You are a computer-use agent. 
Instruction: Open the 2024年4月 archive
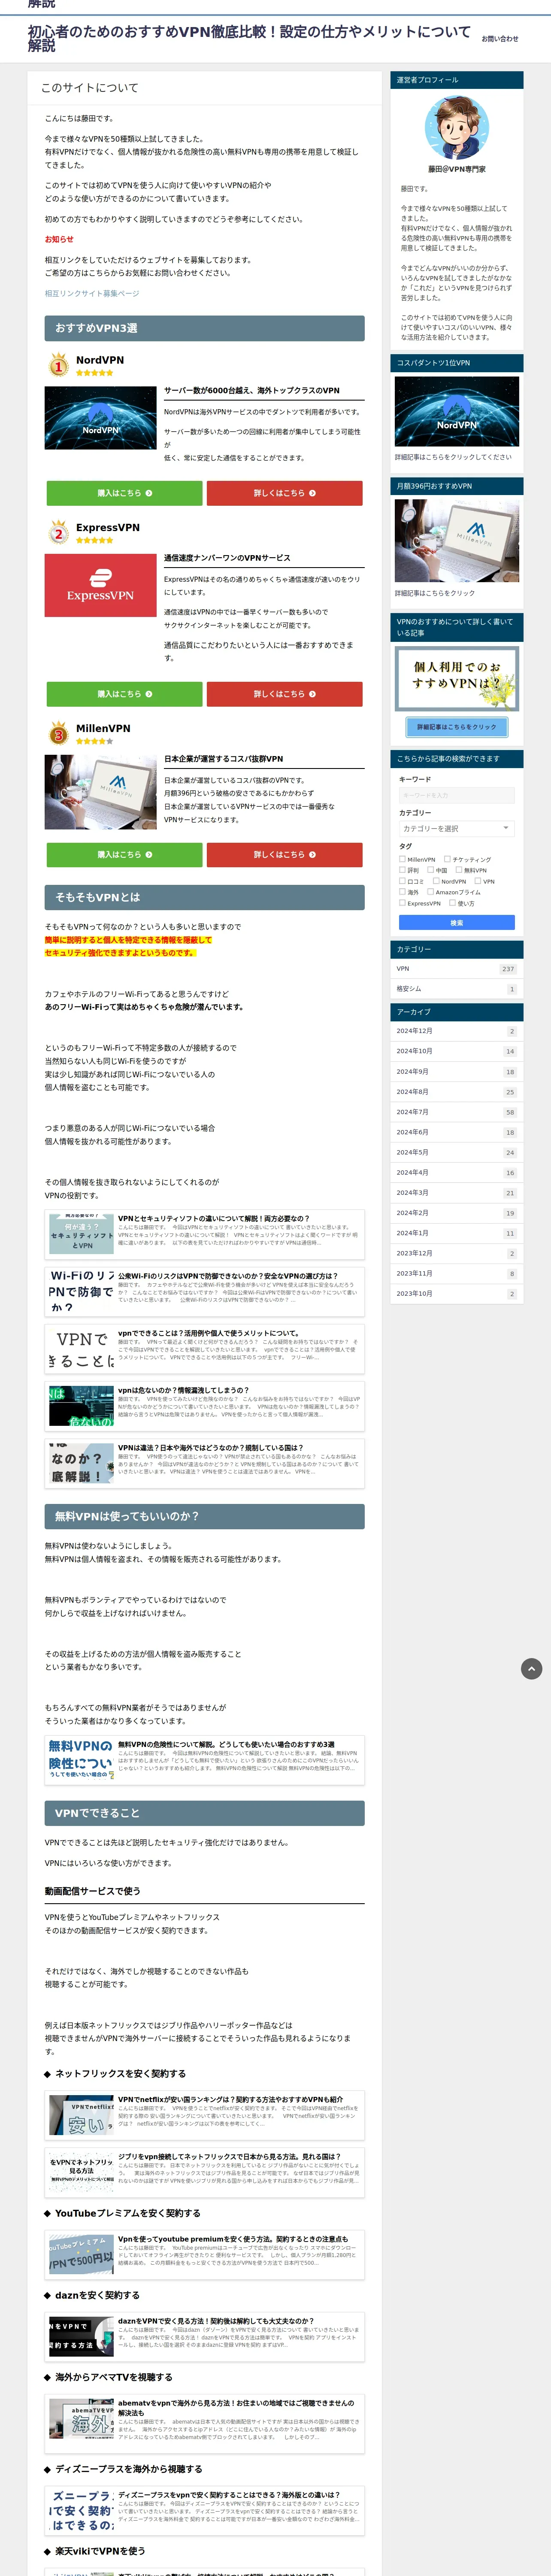(x=456, y=1172)
